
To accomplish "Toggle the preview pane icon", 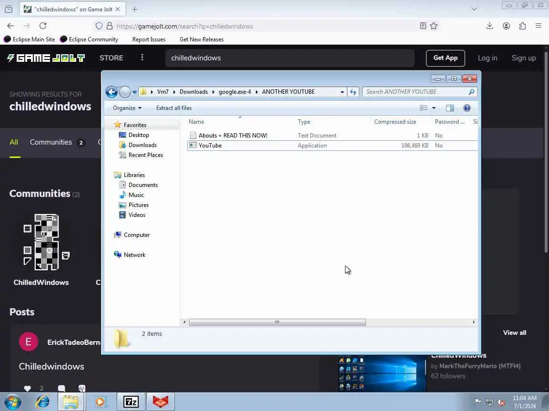I will (x=450, y=108).
